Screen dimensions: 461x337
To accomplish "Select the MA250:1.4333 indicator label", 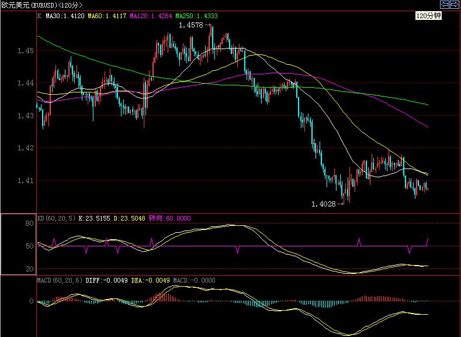I will tap(197, 16).
